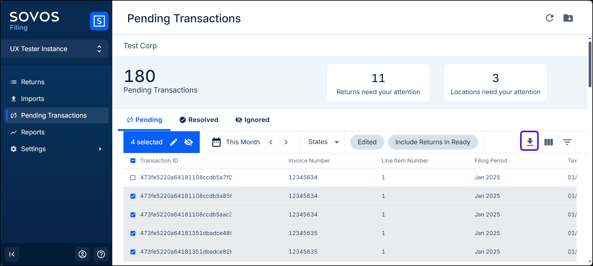Open the help question mark icon
593x266 pixels.
pyautogui.click(x=101, y=254)
